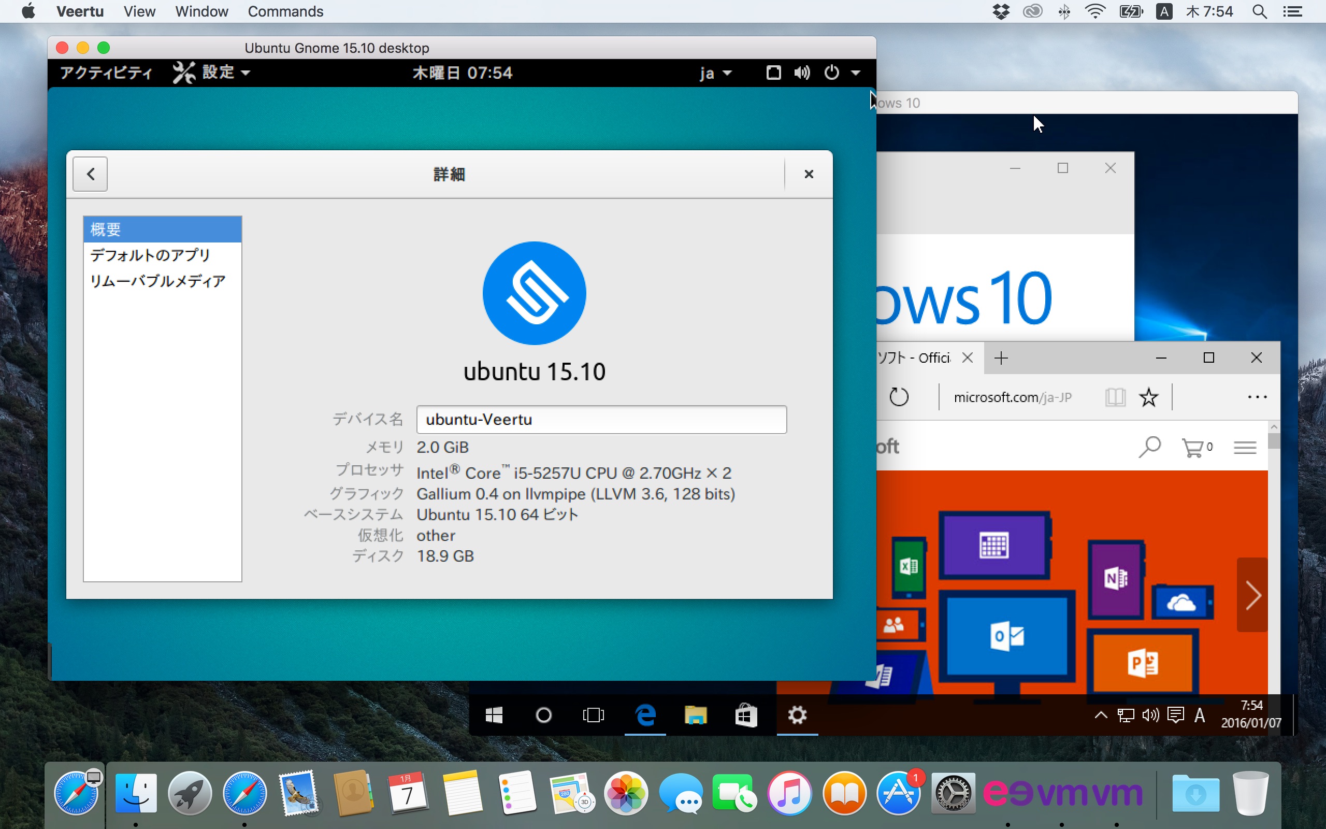
Task: Open File Explorer from Windows taskbar
Action: click(695, 715)
